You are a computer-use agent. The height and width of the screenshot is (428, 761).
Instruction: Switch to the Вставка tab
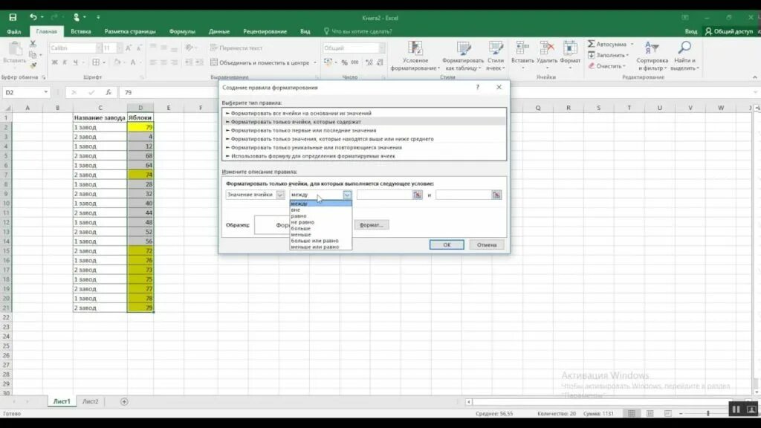click(x=80, y=31)
